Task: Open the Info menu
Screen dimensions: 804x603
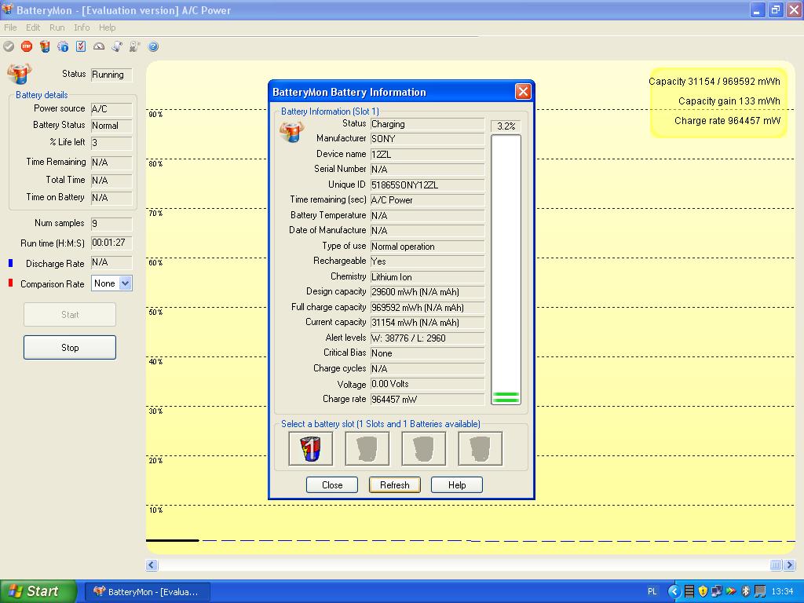Action: pos(82,27)
